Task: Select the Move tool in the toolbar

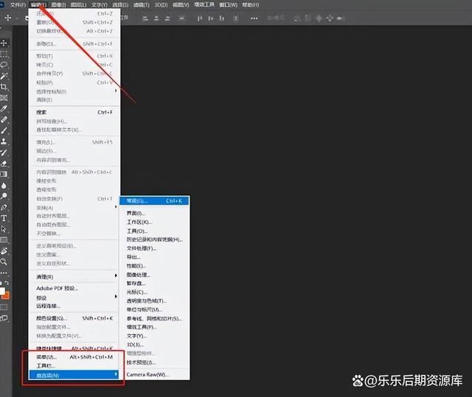Action: click(x=4, y=43)
